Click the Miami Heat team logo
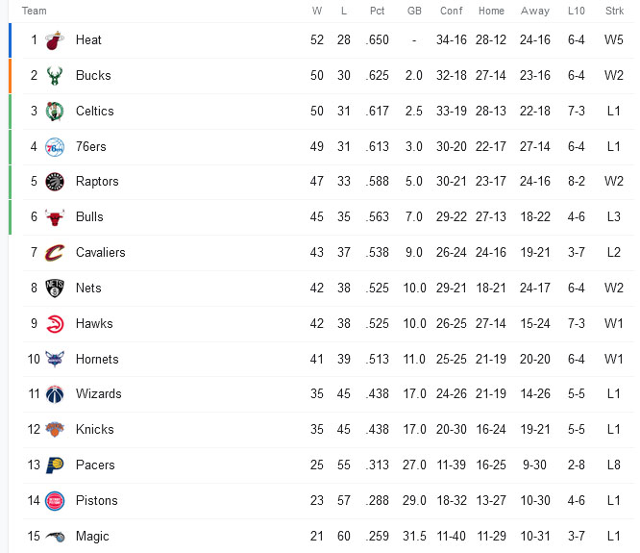The image size is (640, 553). coord(55,40)
